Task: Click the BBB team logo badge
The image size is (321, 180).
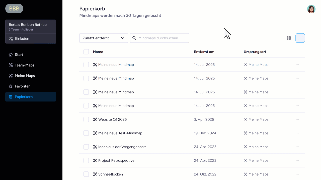Action: tap(14, 8)
